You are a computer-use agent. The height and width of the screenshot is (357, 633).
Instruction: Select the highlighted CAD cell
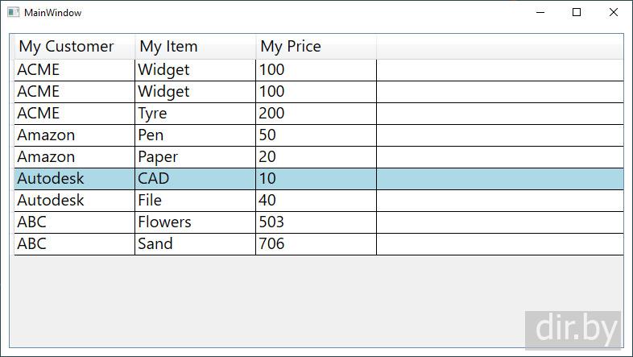tap(195, 179)
